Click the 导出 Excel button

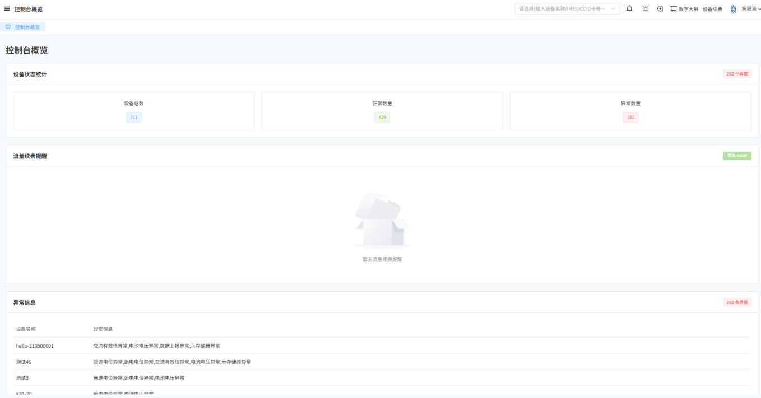tap(737, 156)
